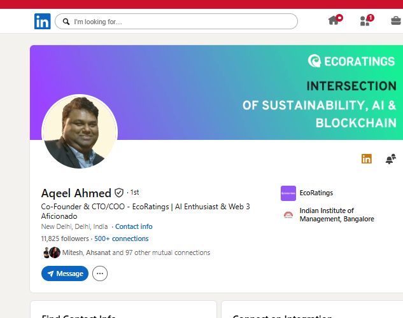Open the LinkedIn home logo
403x318 pixels.
[43, 21]
